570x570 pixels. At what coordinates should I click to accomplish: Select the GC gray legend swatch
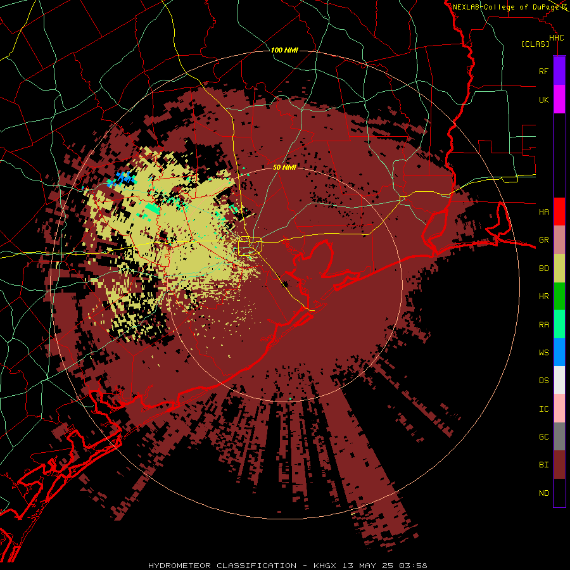(x=559, y=436)
